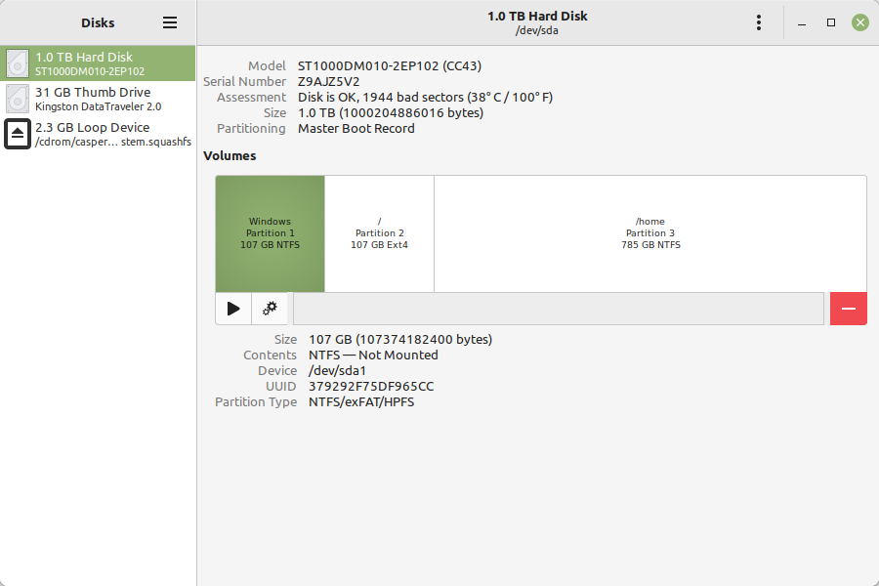879x586 pixels.
Task: Select the 2.3 GB Loop Device entry
Action: 98,134
